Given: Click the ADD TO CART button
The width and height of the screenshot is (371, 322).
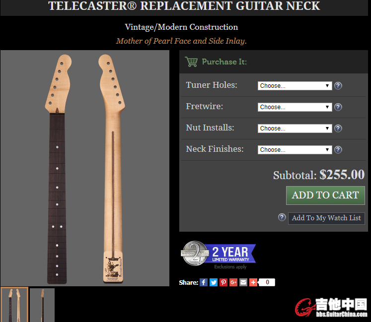Looking at the screenshot, I should point(325,195).
